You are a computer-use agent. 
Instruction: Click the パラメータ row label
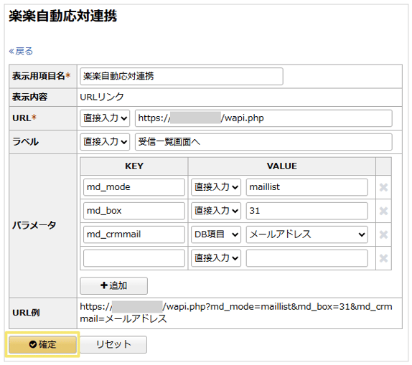coord(34,225)
